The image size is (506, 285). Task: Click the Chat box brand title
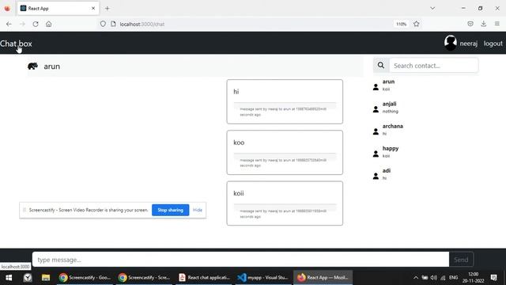(16, 44)
